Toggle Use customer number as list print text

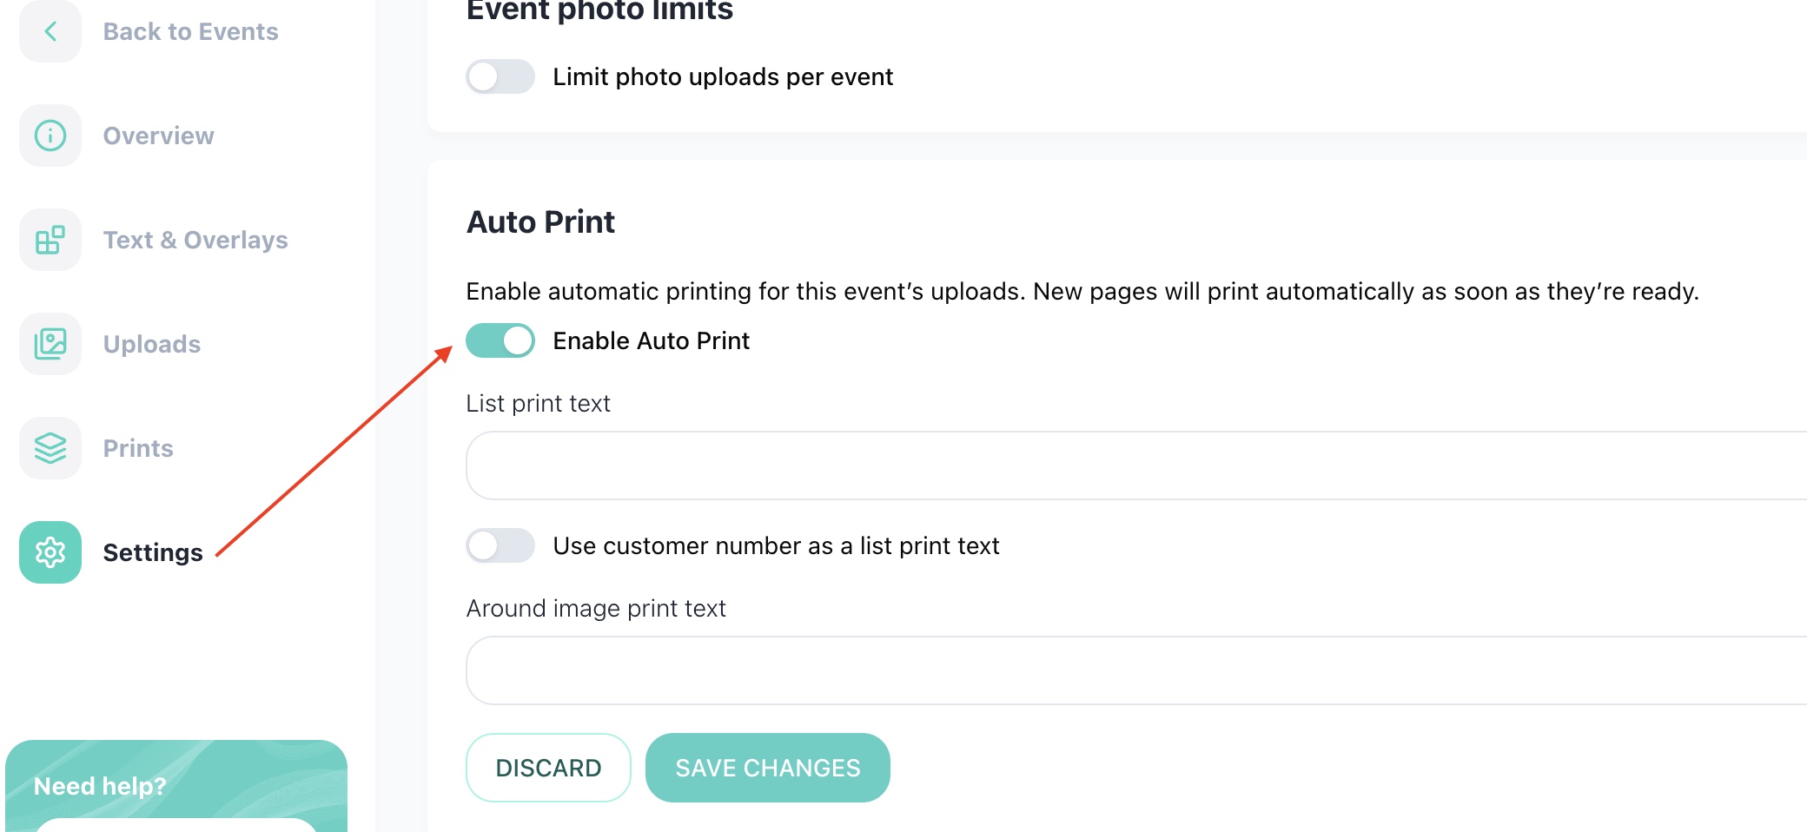coord(500,545)
